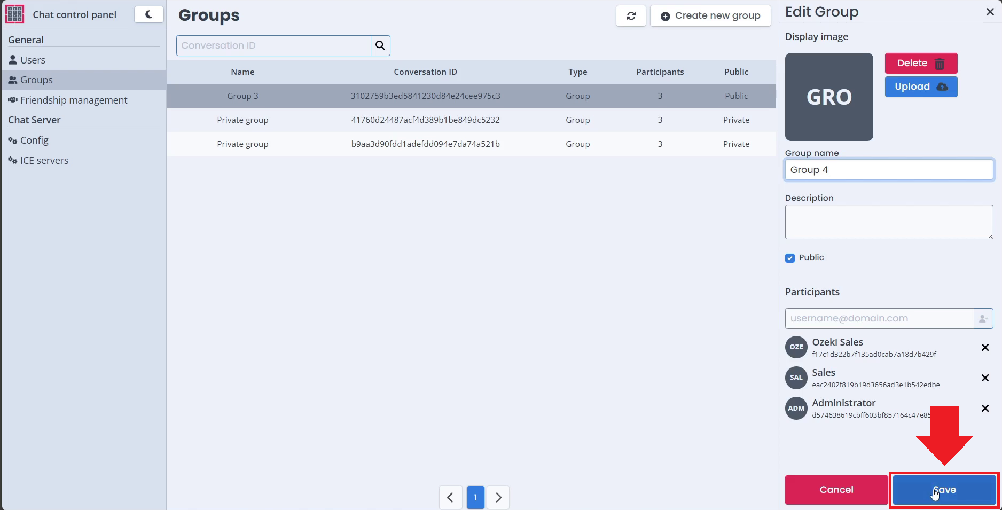Click the add participant icon
This screenshot has height=510, width=1002.
[x=983, y=318]
